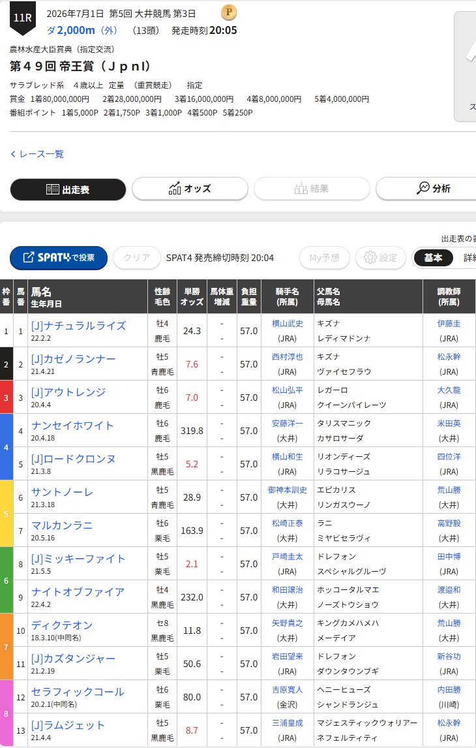
Task: Open jockey 三浦皇成 link
Action: pyautogui.click(x=288, y=723)
